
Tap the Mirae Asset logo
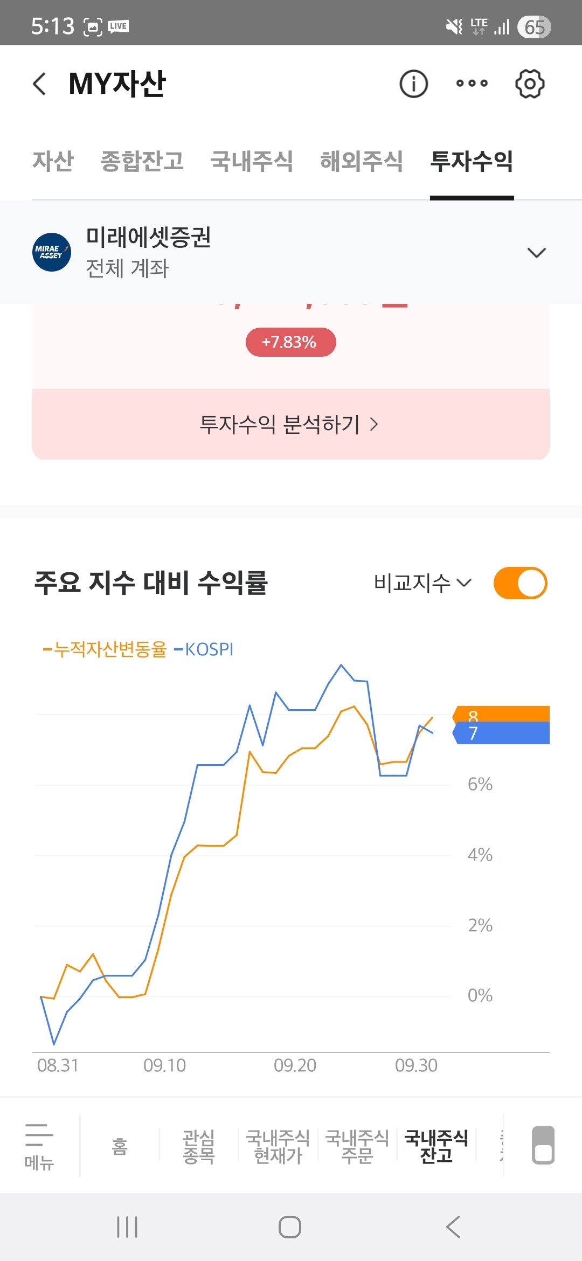point(52,252)
